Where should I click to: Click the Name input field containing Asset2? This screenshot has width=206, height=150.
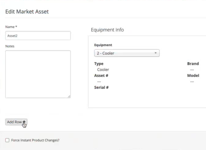(x=38, y=36)
